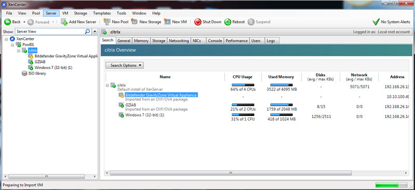Switch to the Performance tab
Screen dimensions: 415x190
(x=237, y=41)
